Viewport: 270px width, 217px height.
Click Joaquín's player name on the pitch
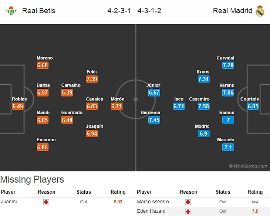tap(94, 126)
